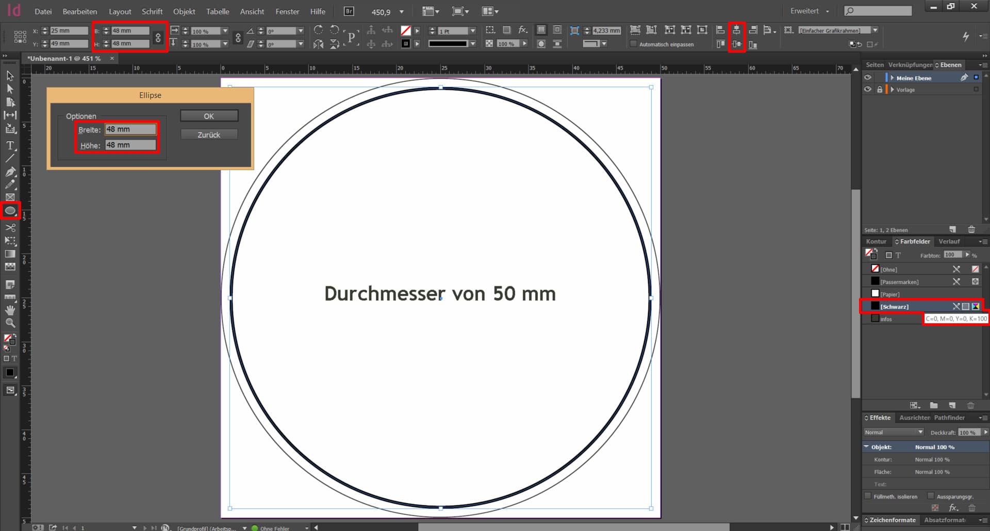Open the Objekt menu
This screenshot has width=990, height=531.
(184, 11)
